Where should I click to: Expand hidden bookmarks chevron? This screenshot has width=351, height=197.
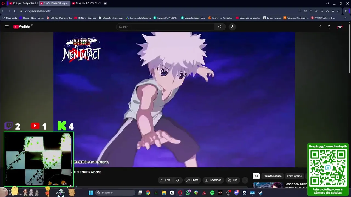346,18
